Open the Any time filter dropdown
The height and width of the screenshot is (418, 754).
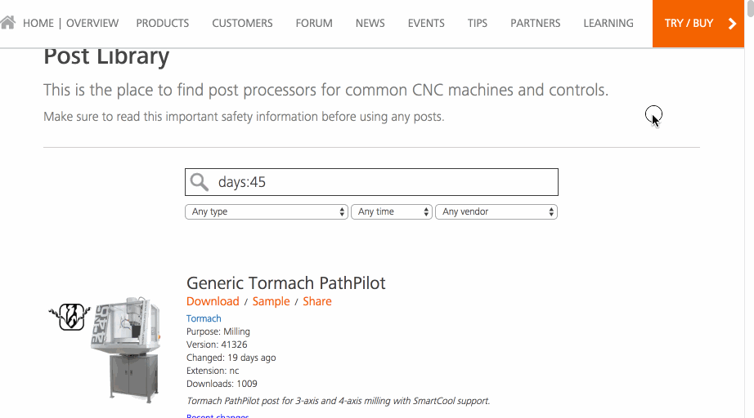(x=391, y=211)
